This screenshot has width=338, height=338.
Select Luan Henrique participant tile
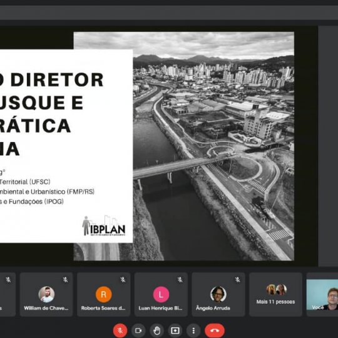click(x=161, y=294)
